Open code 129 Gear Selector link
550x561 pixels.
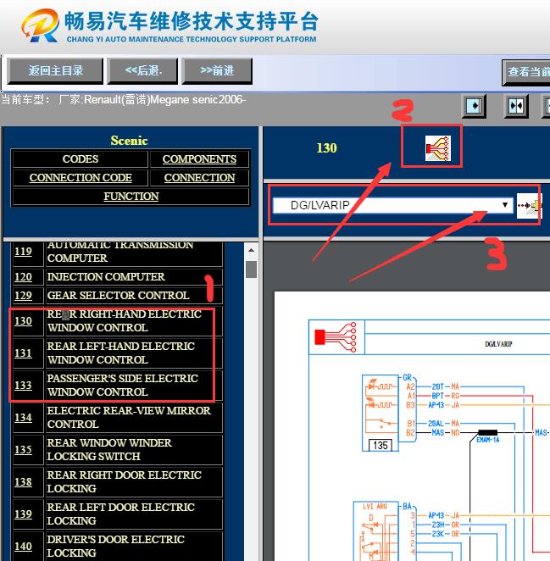click(23, 296)
